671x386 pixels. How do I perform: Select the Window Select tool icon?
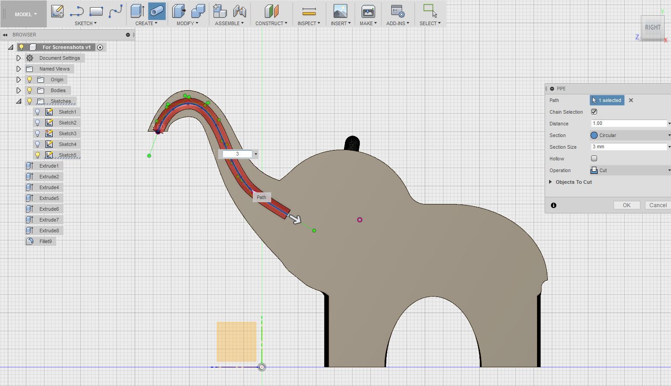(430, 11)
